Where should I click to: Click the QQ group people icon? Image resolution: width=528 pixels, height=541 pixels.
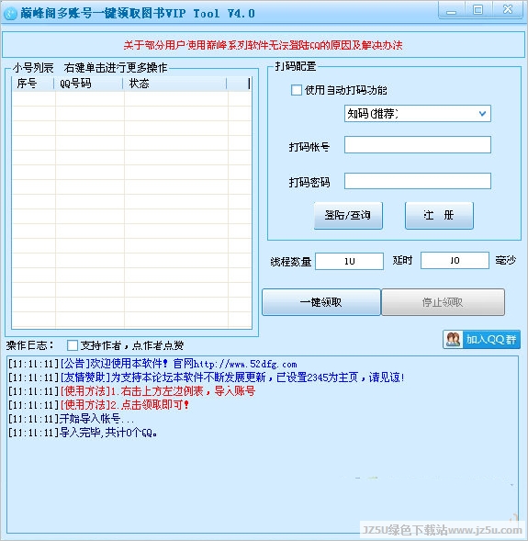(x=454, y=340)
